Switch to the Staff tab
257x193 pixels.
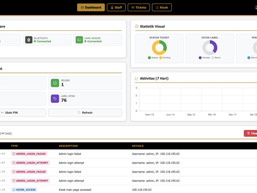pos(116,7)
